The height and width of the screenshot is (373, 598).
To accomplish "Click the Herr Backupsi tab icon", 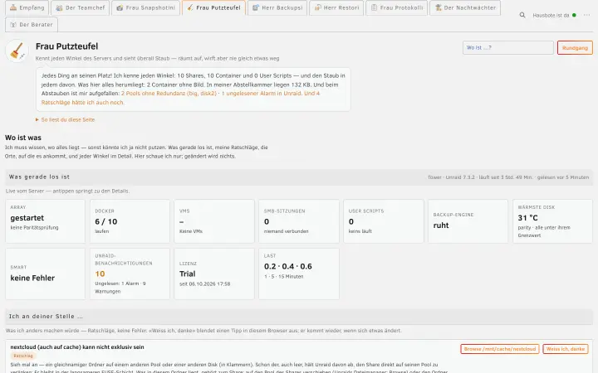I will 256,7.
